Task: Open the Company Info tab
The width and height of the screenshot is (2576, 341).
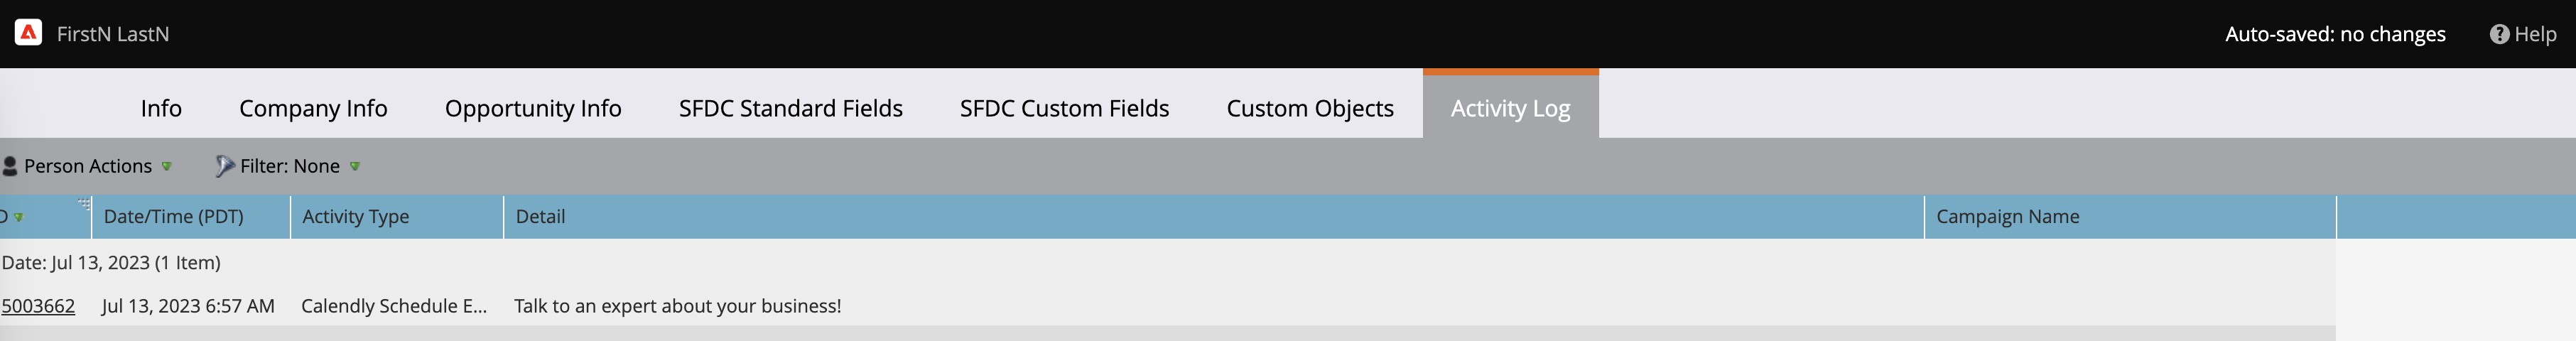Action: click(313, 108)
